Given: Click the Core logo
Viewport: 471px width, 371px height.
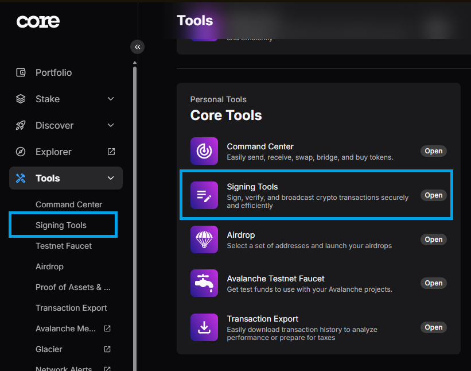Looking at the screenshot, I should [x=38, y=22].
